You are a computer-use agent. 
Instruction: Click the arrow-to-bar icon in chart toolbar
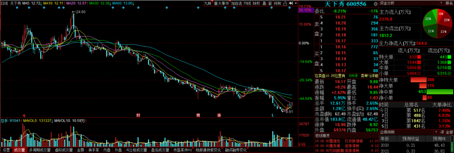click(x=291, y=3)
